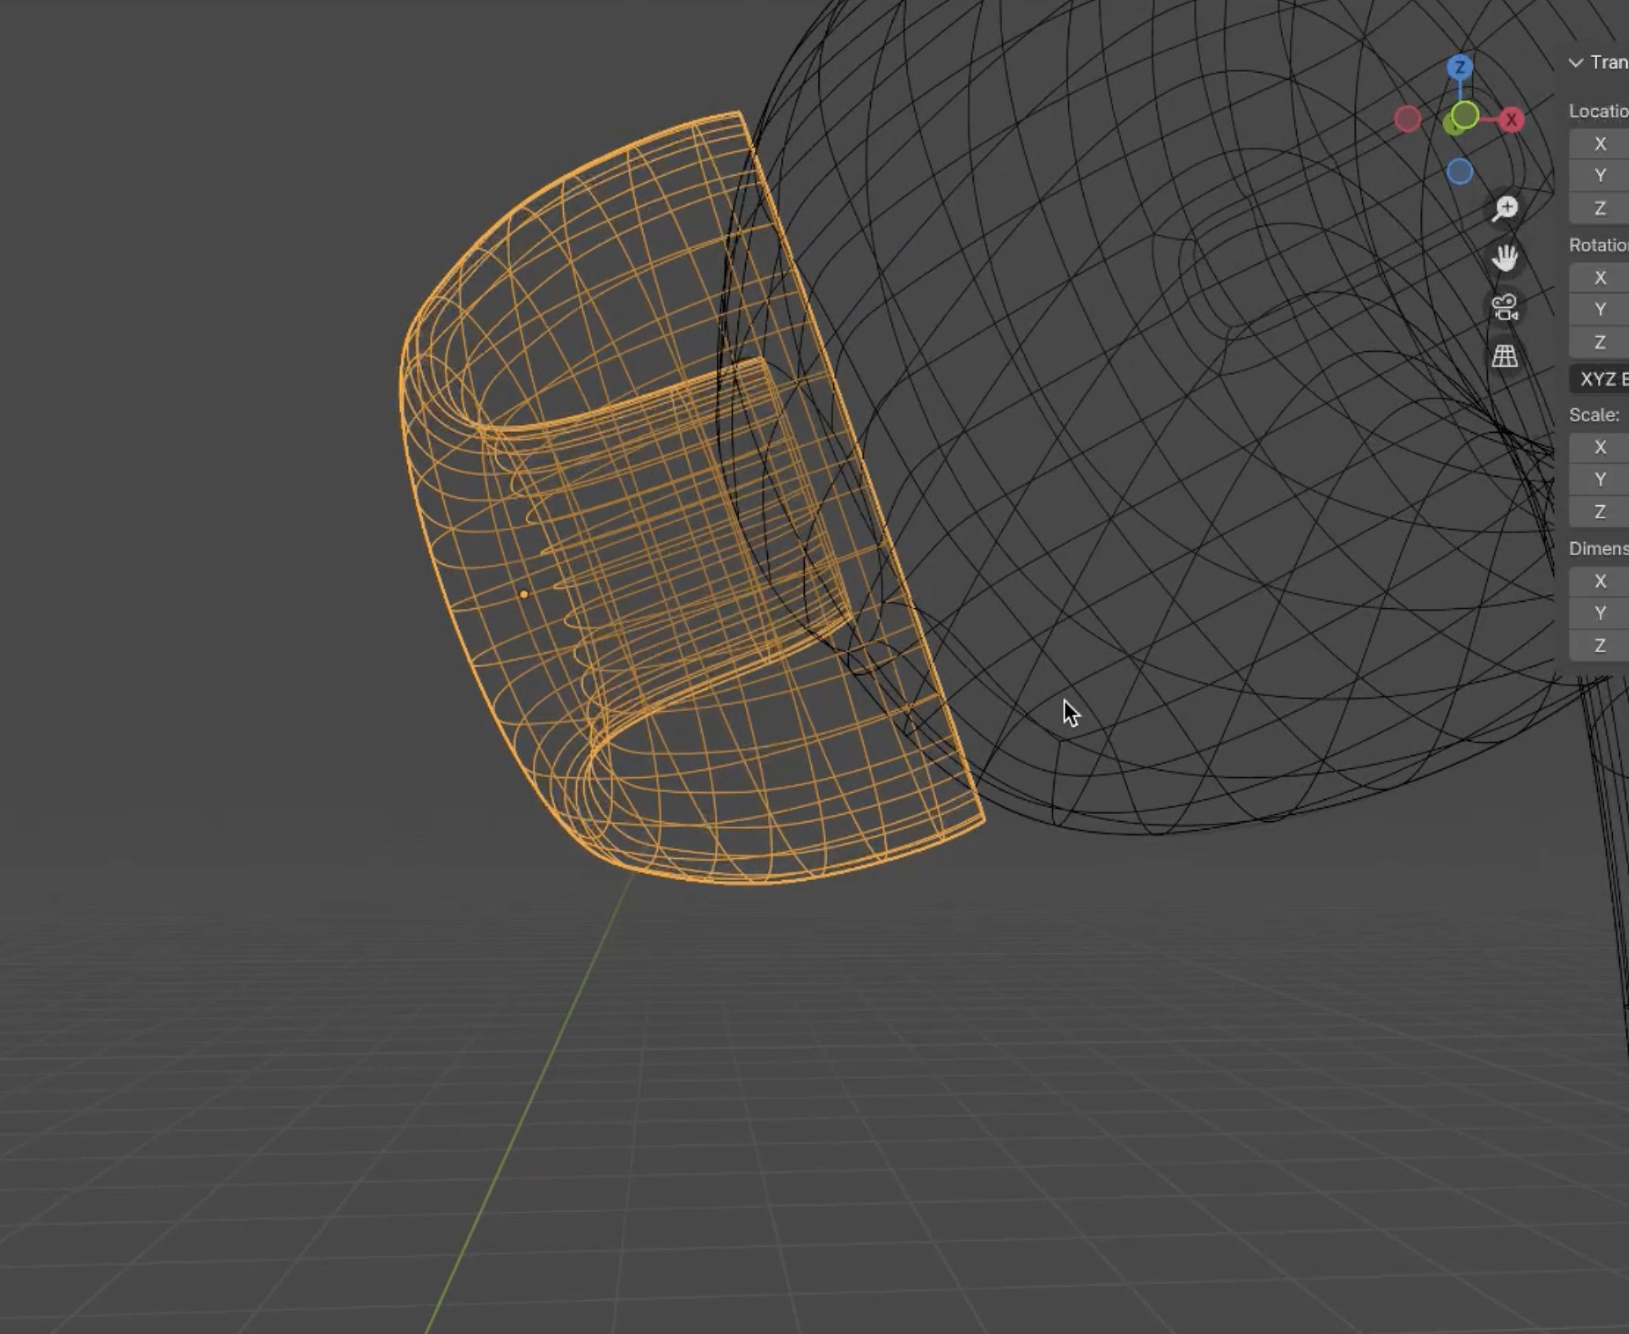Click the red X axis gizmo ball

click(x=1511, y=120)
